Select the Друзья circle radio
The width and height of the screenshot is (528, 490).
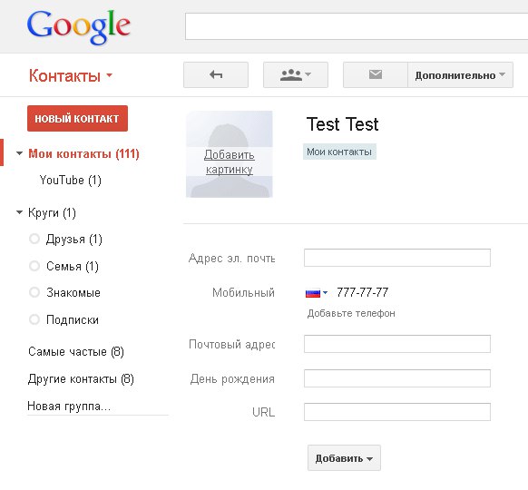(x=34, y=240)
